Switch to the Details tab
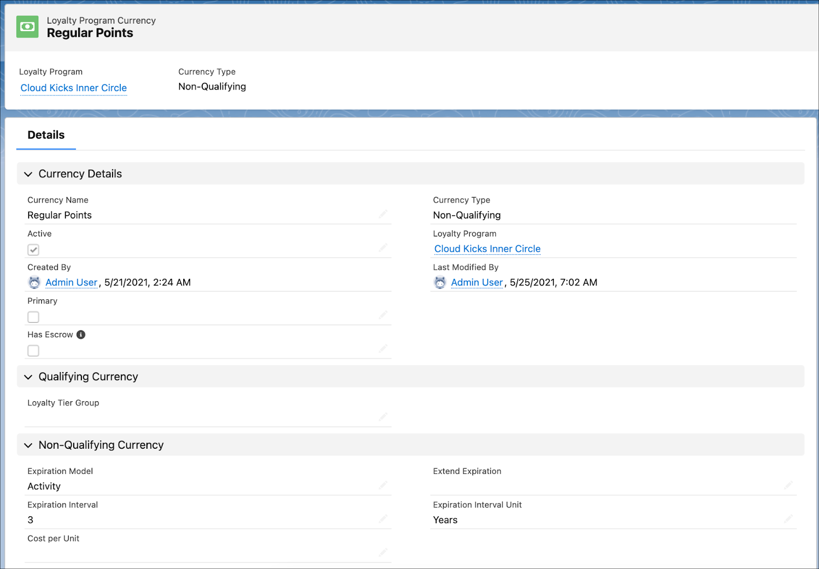 (46, 135)
